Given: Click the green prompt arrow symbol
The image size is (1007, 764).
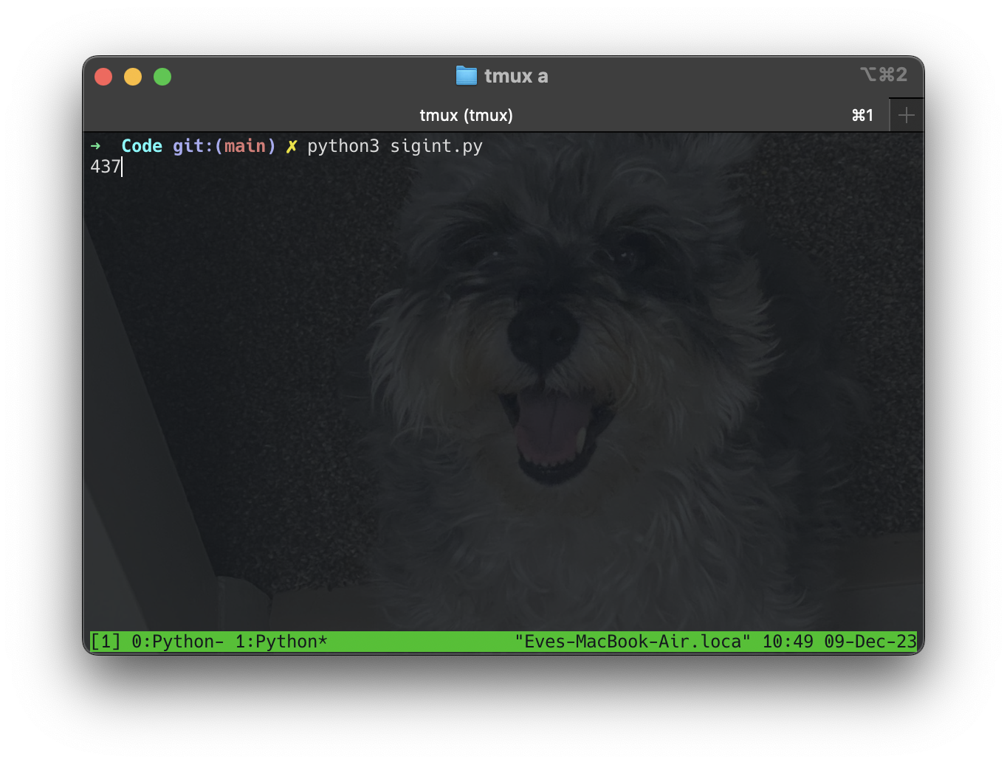Looking at the screenshot, I should pos(95,146).
